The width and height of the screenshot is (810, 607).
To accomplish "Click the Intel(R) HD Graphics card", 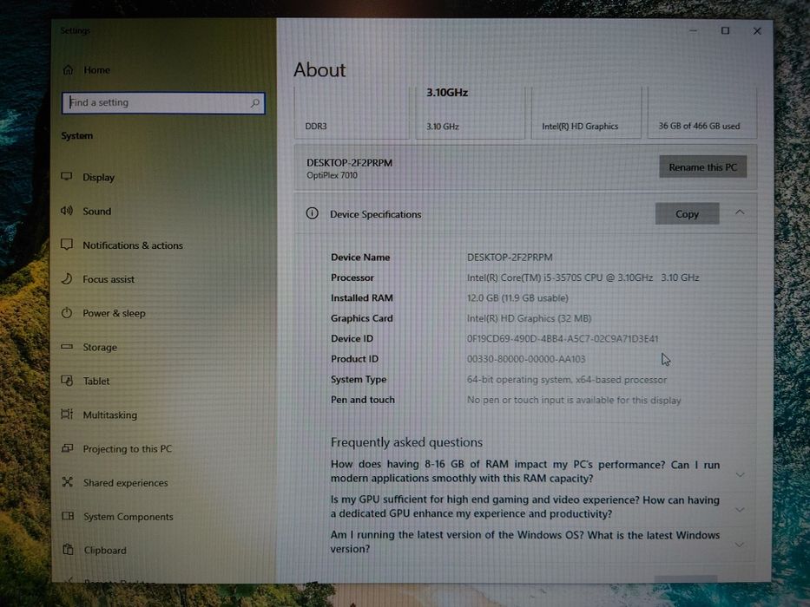I will [x=586, y=113].
